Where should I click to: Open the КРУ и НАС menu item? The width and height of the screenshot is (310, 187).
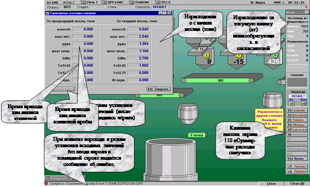(110, 2)
